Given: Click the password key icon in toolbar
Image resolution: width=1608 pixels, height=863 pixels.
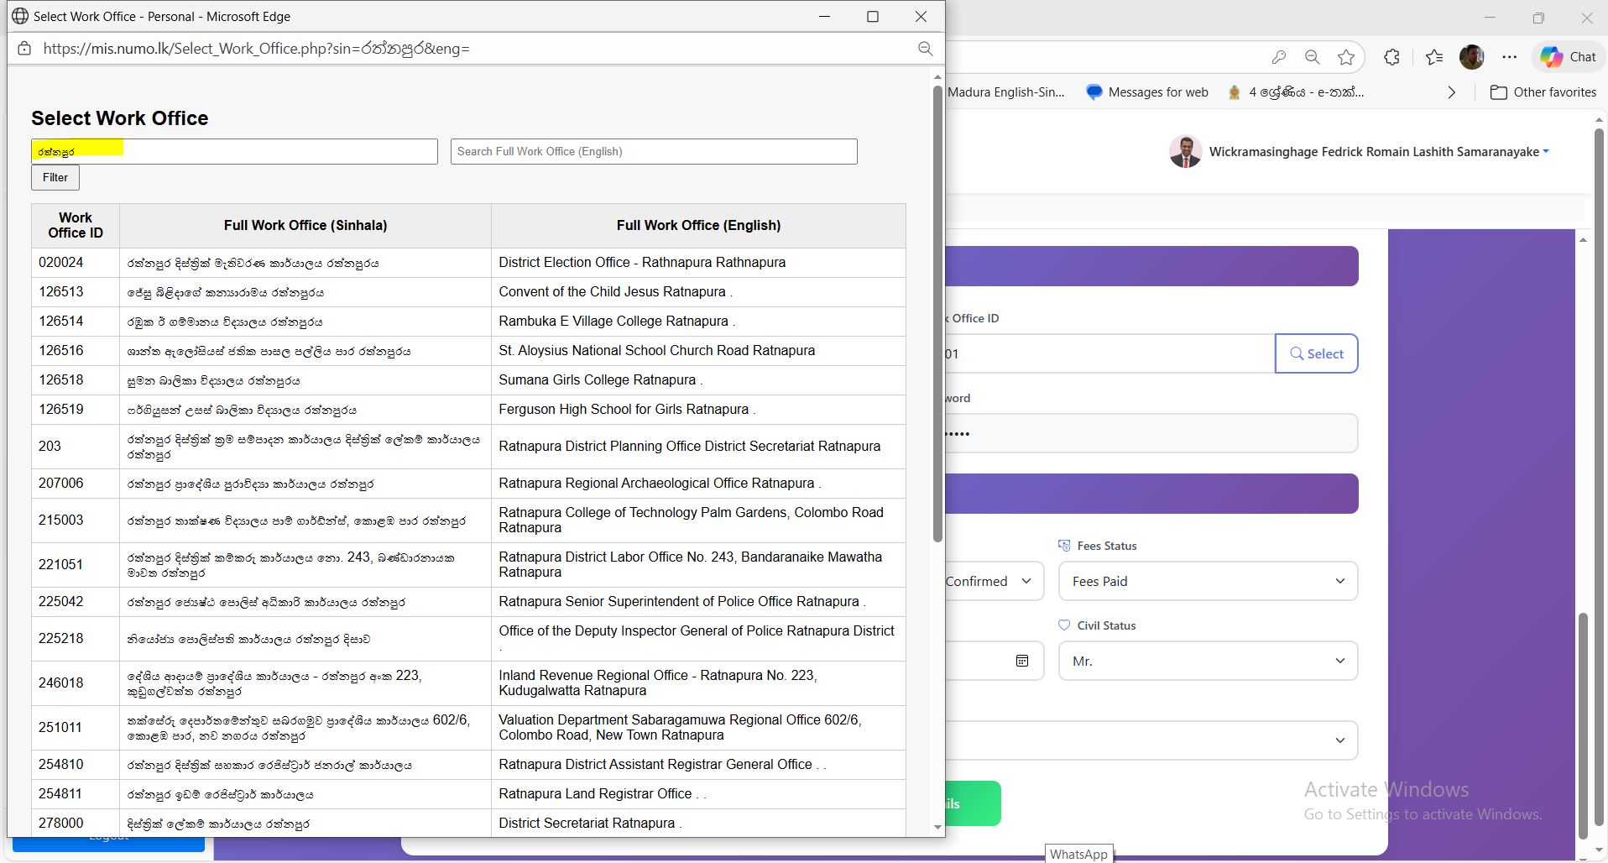Looking at the screenshot, I should pyautogui.click(x=1278, y=57).
